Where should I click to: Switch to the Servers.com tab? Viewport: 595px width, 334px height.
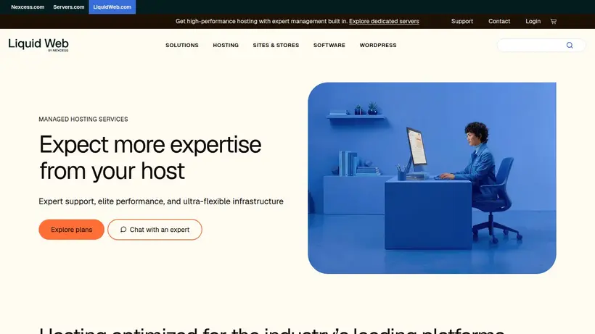point(69,7)
